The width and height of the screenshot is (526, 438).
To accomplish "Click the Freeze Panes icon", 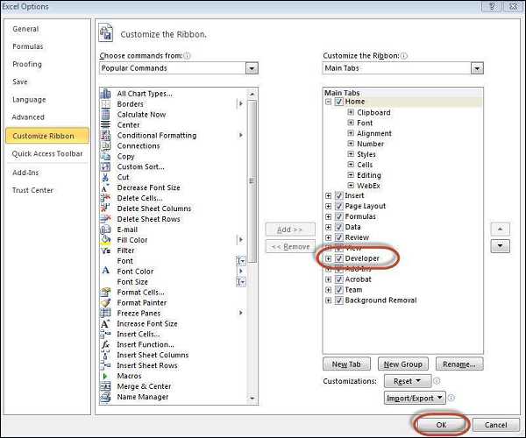I will [105, 313].
